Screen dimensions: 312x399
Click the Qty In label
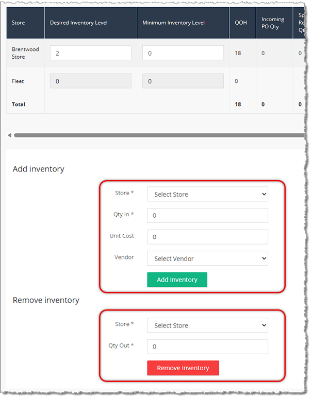[123, 214]
